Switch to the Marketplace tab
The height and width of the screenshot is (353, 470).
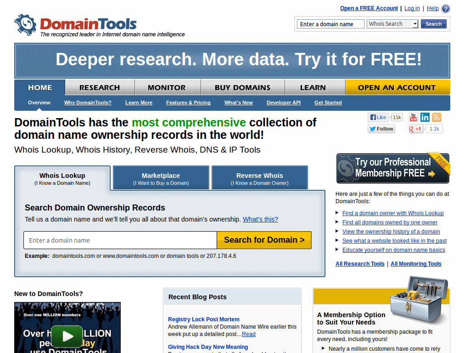click(161, 179)
